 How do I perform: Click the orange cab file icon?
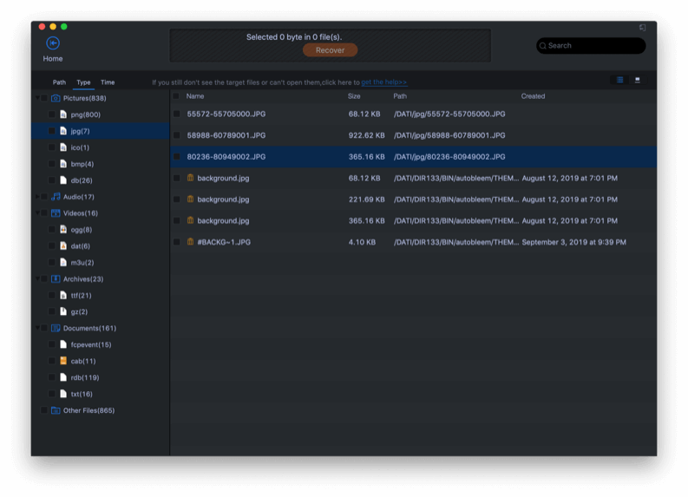(x=63, y=361)
